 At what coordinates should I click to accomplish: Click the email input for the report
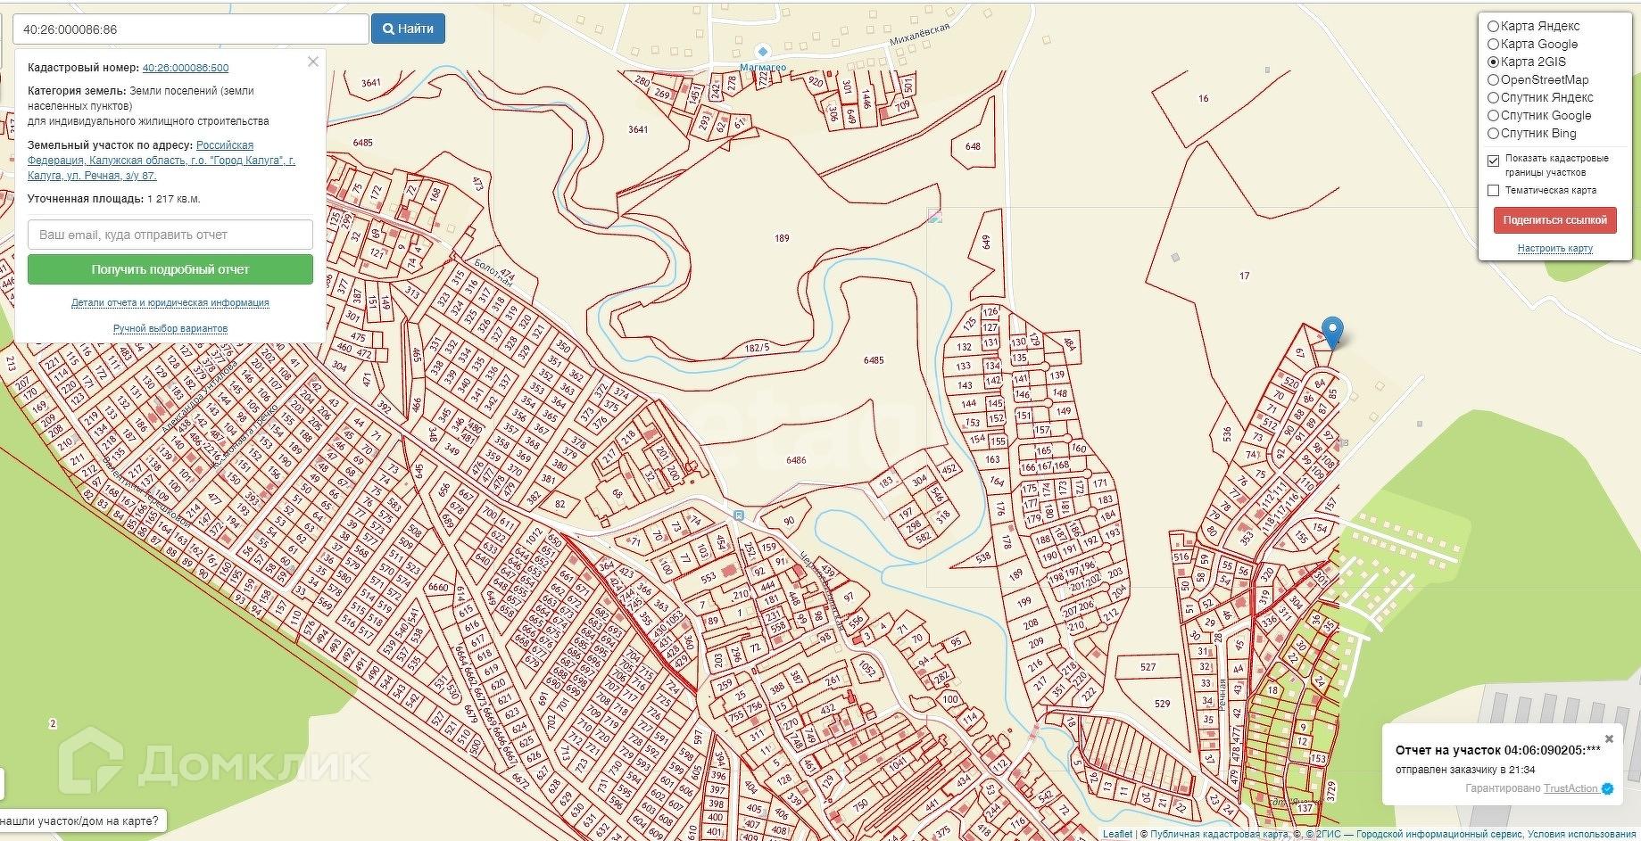pyautogui.click(x=170, y=235)
